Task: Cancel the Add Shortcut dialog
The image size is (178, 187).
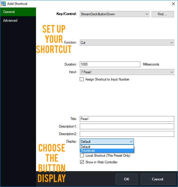Action: [158, 179]
